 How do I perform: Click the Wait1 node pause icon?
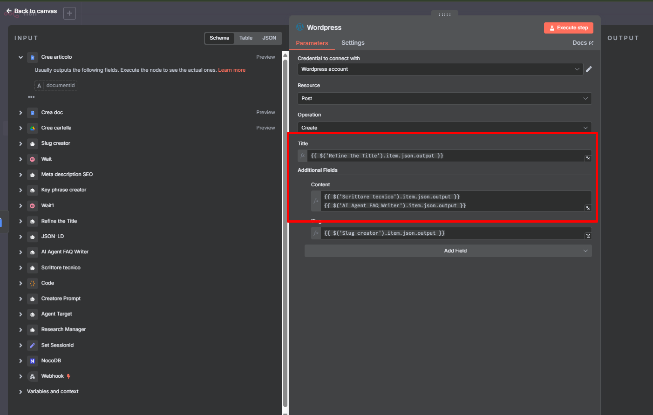(x=32, y=206)
